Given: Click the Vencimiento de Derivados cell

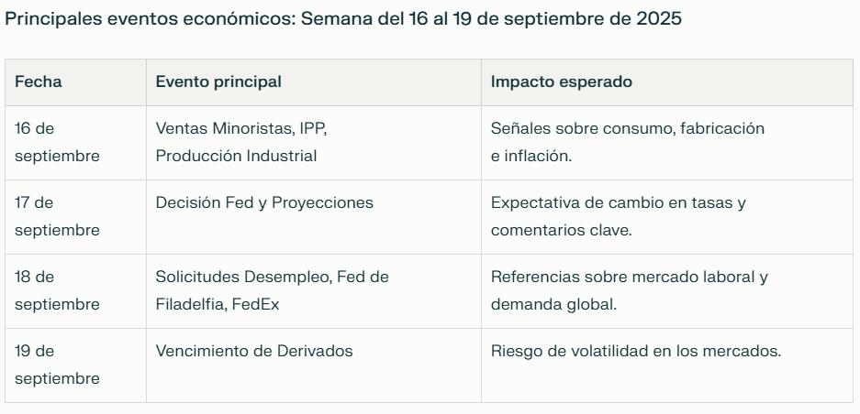Looking at the screenshot, I should pos(314,365).
